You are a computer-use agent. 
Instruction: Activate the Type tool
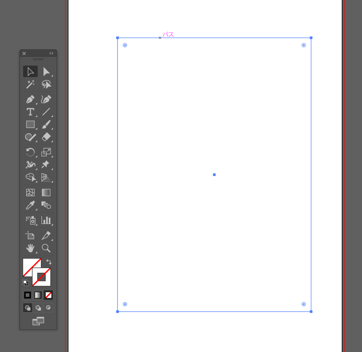point(30,112)
